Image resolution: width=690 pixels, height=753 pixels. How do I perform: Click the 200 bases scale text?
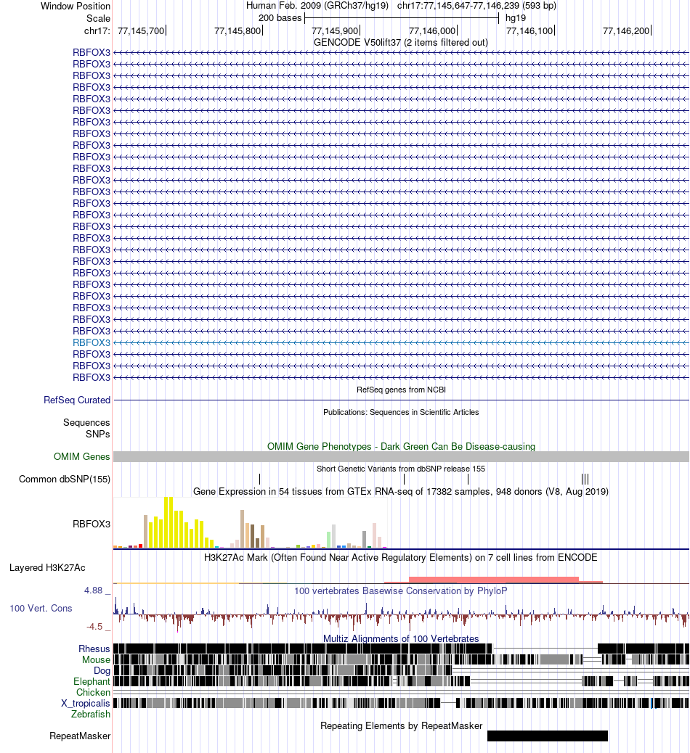[280, 17]
